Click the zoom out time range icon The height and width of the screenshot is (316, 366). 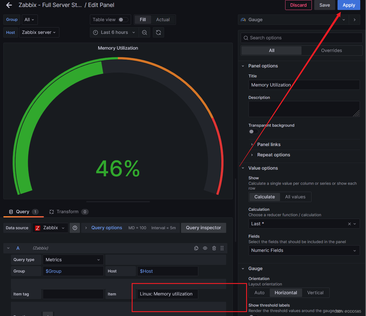pos(145,32)
